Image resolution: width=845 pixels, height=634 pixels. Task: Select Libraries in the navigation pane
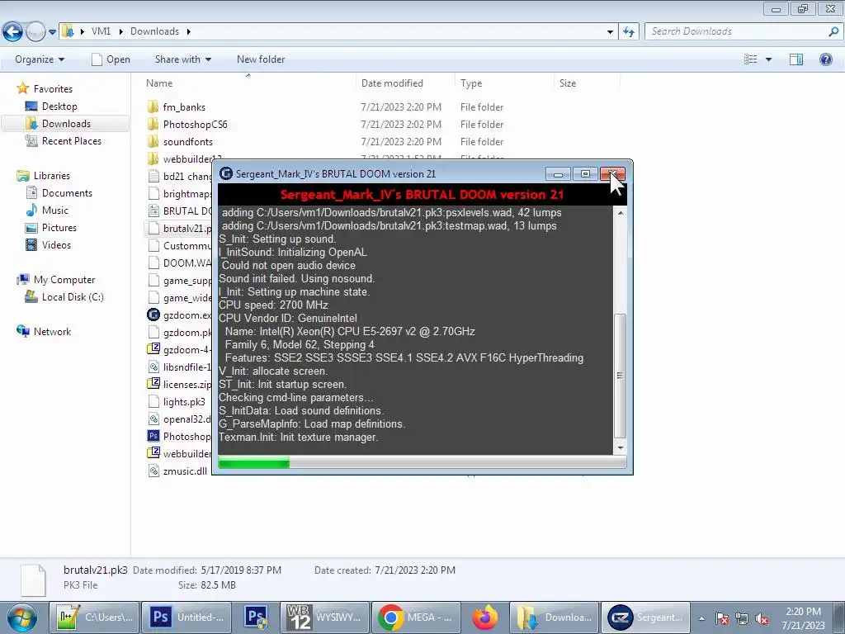click(52, 175)
